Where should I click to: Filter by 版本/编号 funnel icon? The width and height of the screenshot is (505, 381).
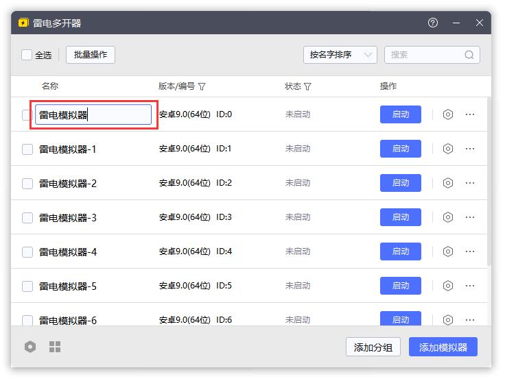pyautogui.click(x=202, y=86)
